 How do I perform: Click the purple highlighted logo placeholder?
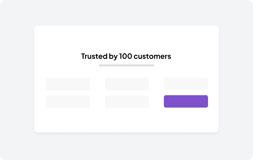point(186,102)
